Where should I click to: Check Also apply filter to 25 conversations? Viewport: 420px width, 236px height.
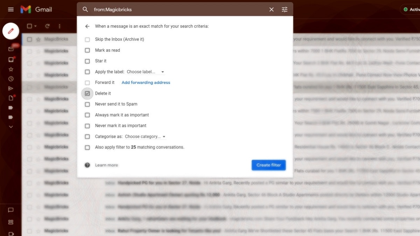(x=87, y=148)
